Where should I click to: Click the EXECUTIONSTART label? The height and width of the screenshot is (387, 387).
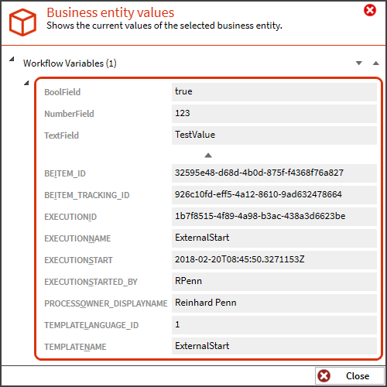pos(78,260)
